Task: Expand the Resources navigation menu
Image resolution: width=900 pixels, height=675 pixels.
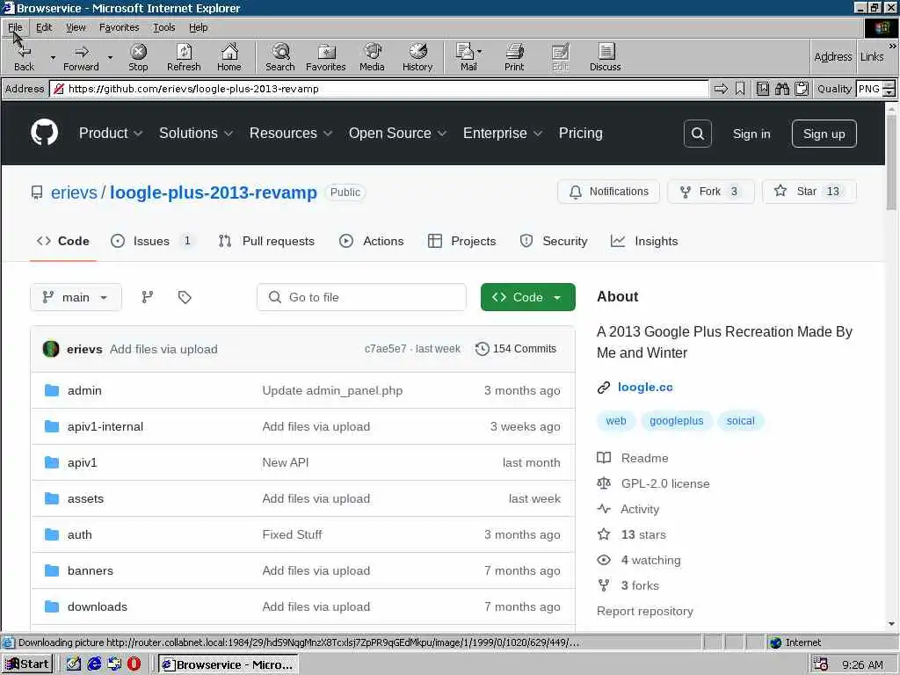Action: (291, 134)
